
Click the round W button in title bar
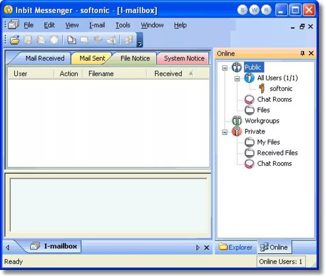click(254, 10)
